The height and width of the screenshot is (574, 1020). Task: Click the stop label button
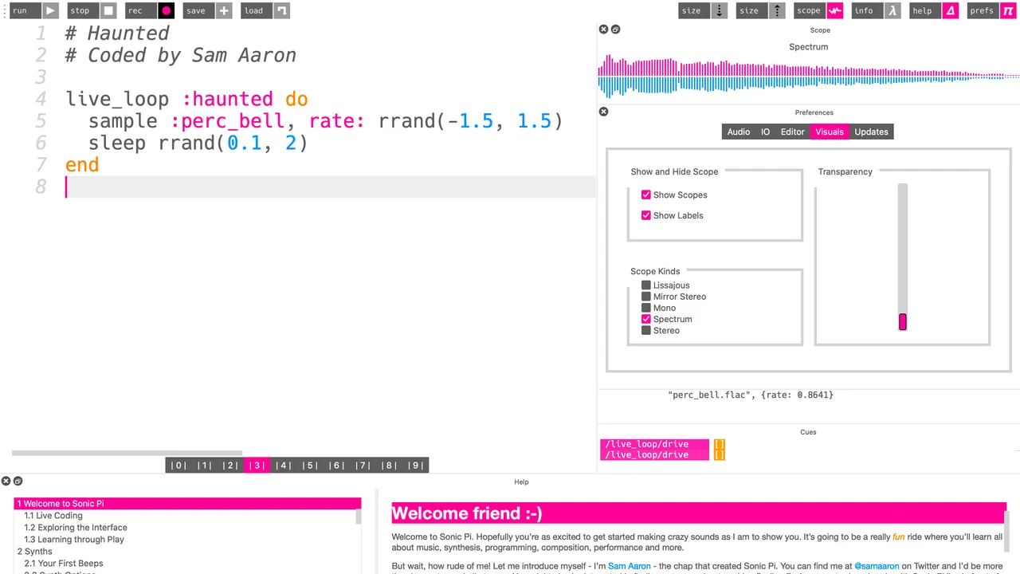83,10
